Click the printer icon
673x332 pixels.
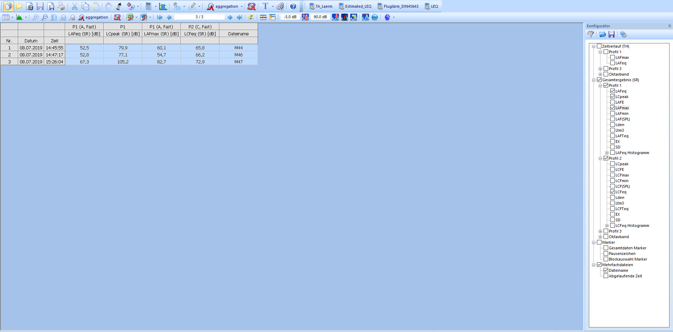click(x=61, y=6)
